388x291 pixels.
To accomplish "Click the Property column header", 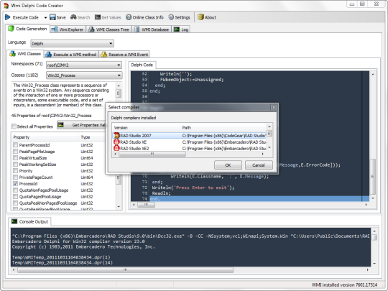I will click(45, 137).
